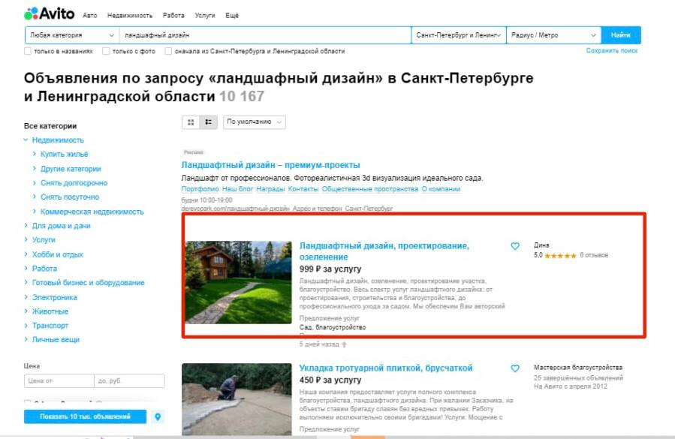Expand Готовый бизнес и оборудование category

click(x=26, y=283)
